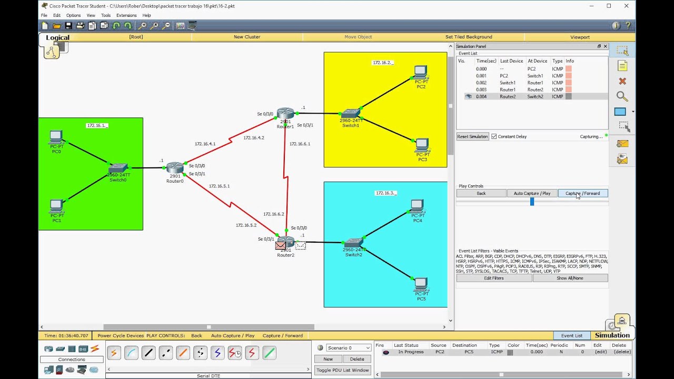Adjust the simulation speed slider handle
The height and width of the screenshot is (379, 674).
tap(532, 202)
